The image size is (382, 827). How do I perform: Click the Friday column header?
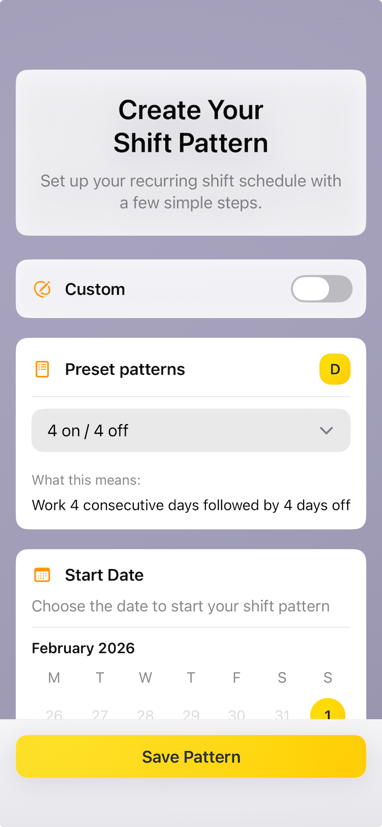[x=236, y=677]
